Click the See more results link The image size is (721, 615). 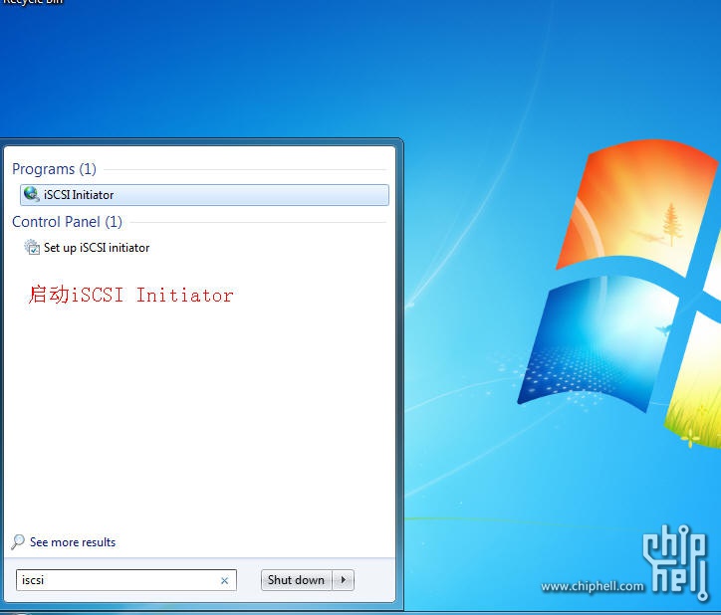click(x=73, y=542)
